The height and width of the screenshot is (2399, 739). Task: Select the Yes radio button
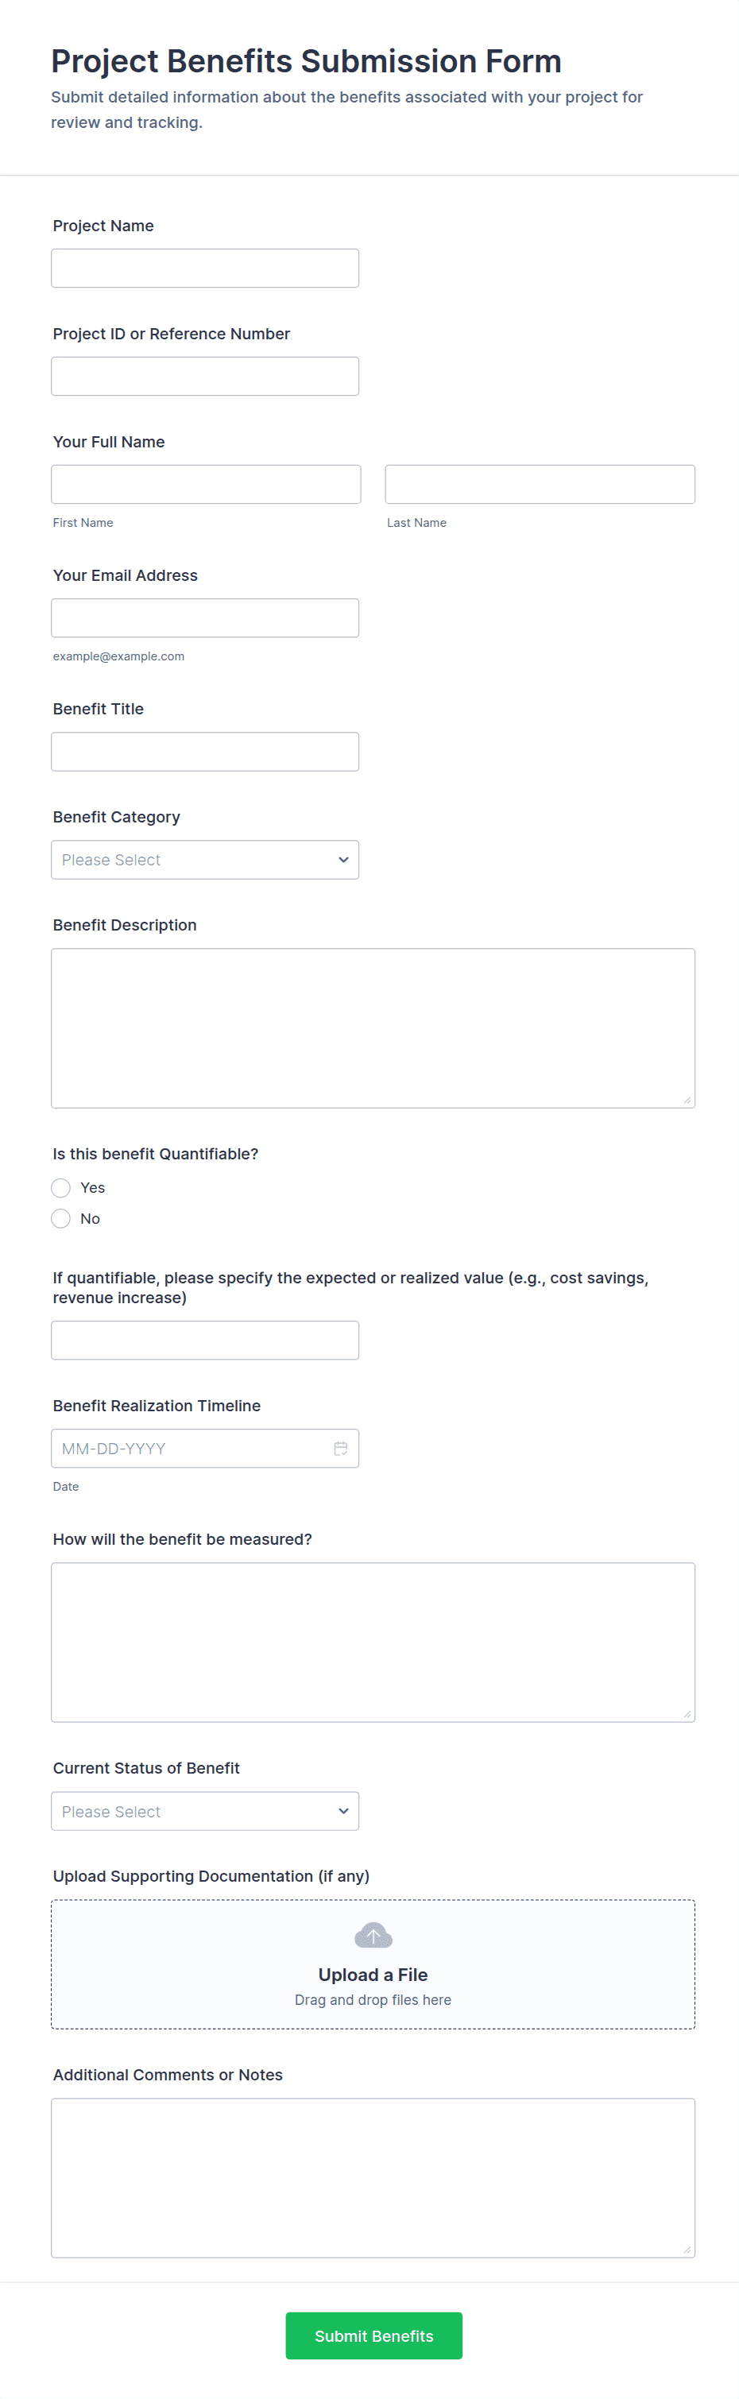[x=61, y=1187]
